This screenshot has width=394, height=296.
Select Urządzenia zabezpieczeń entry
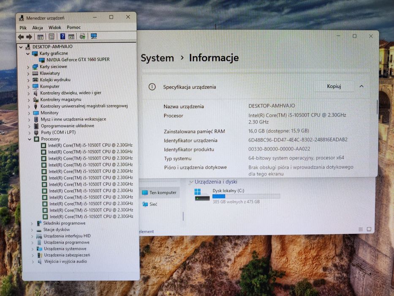tap(67, 255)
